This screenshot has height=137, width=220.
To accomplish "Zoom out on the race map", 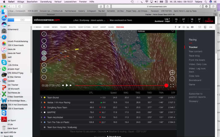I will (172, 79).
